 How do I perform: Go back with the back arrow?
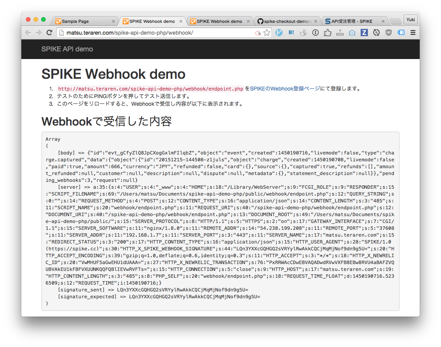tap(28, 33)
